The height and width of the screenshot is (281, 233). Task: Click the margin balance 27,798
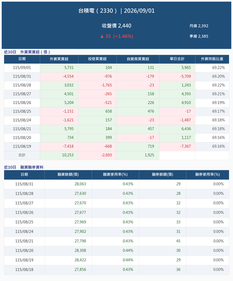coord(80,241)
